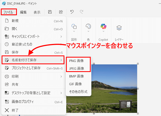Expand the 名前を付けて保存 submenu chevron
The image size is (161, 116).
(x=61, y=60)
